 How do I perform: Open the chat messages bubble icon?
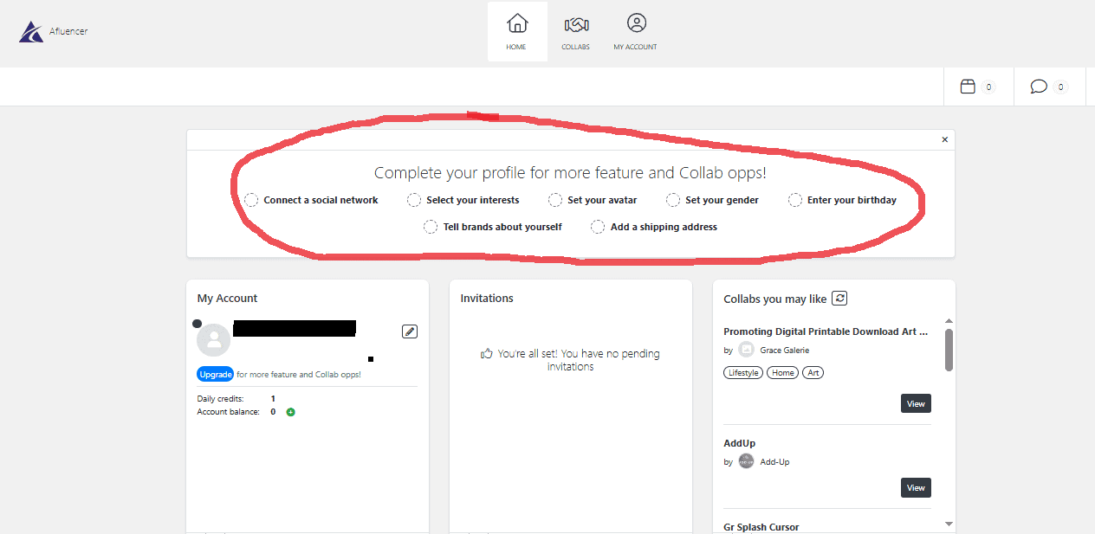1039,87
